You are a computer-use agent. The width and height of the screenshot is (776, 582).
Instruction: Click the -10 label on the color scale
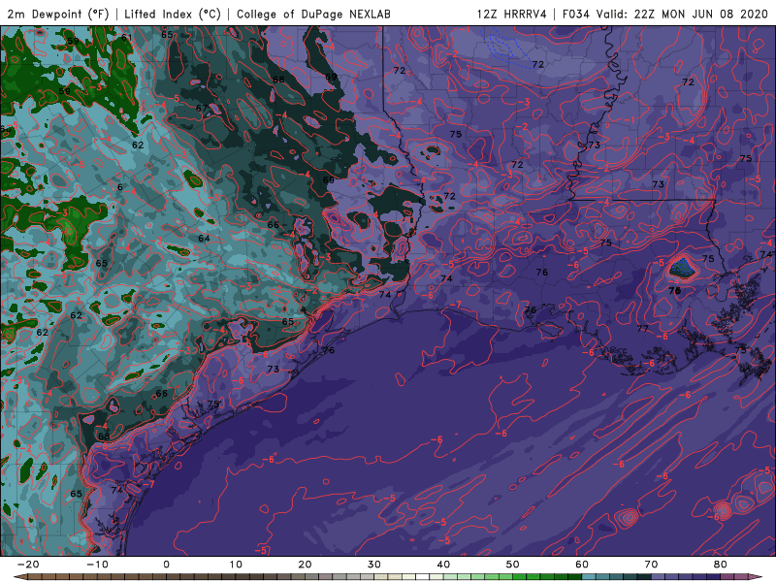(x=97, y=565)
